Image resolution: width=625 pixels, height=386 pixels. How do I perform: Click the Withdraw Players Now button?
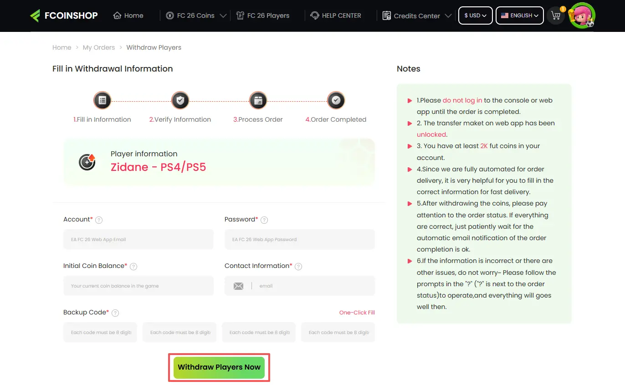click(219, 367)
